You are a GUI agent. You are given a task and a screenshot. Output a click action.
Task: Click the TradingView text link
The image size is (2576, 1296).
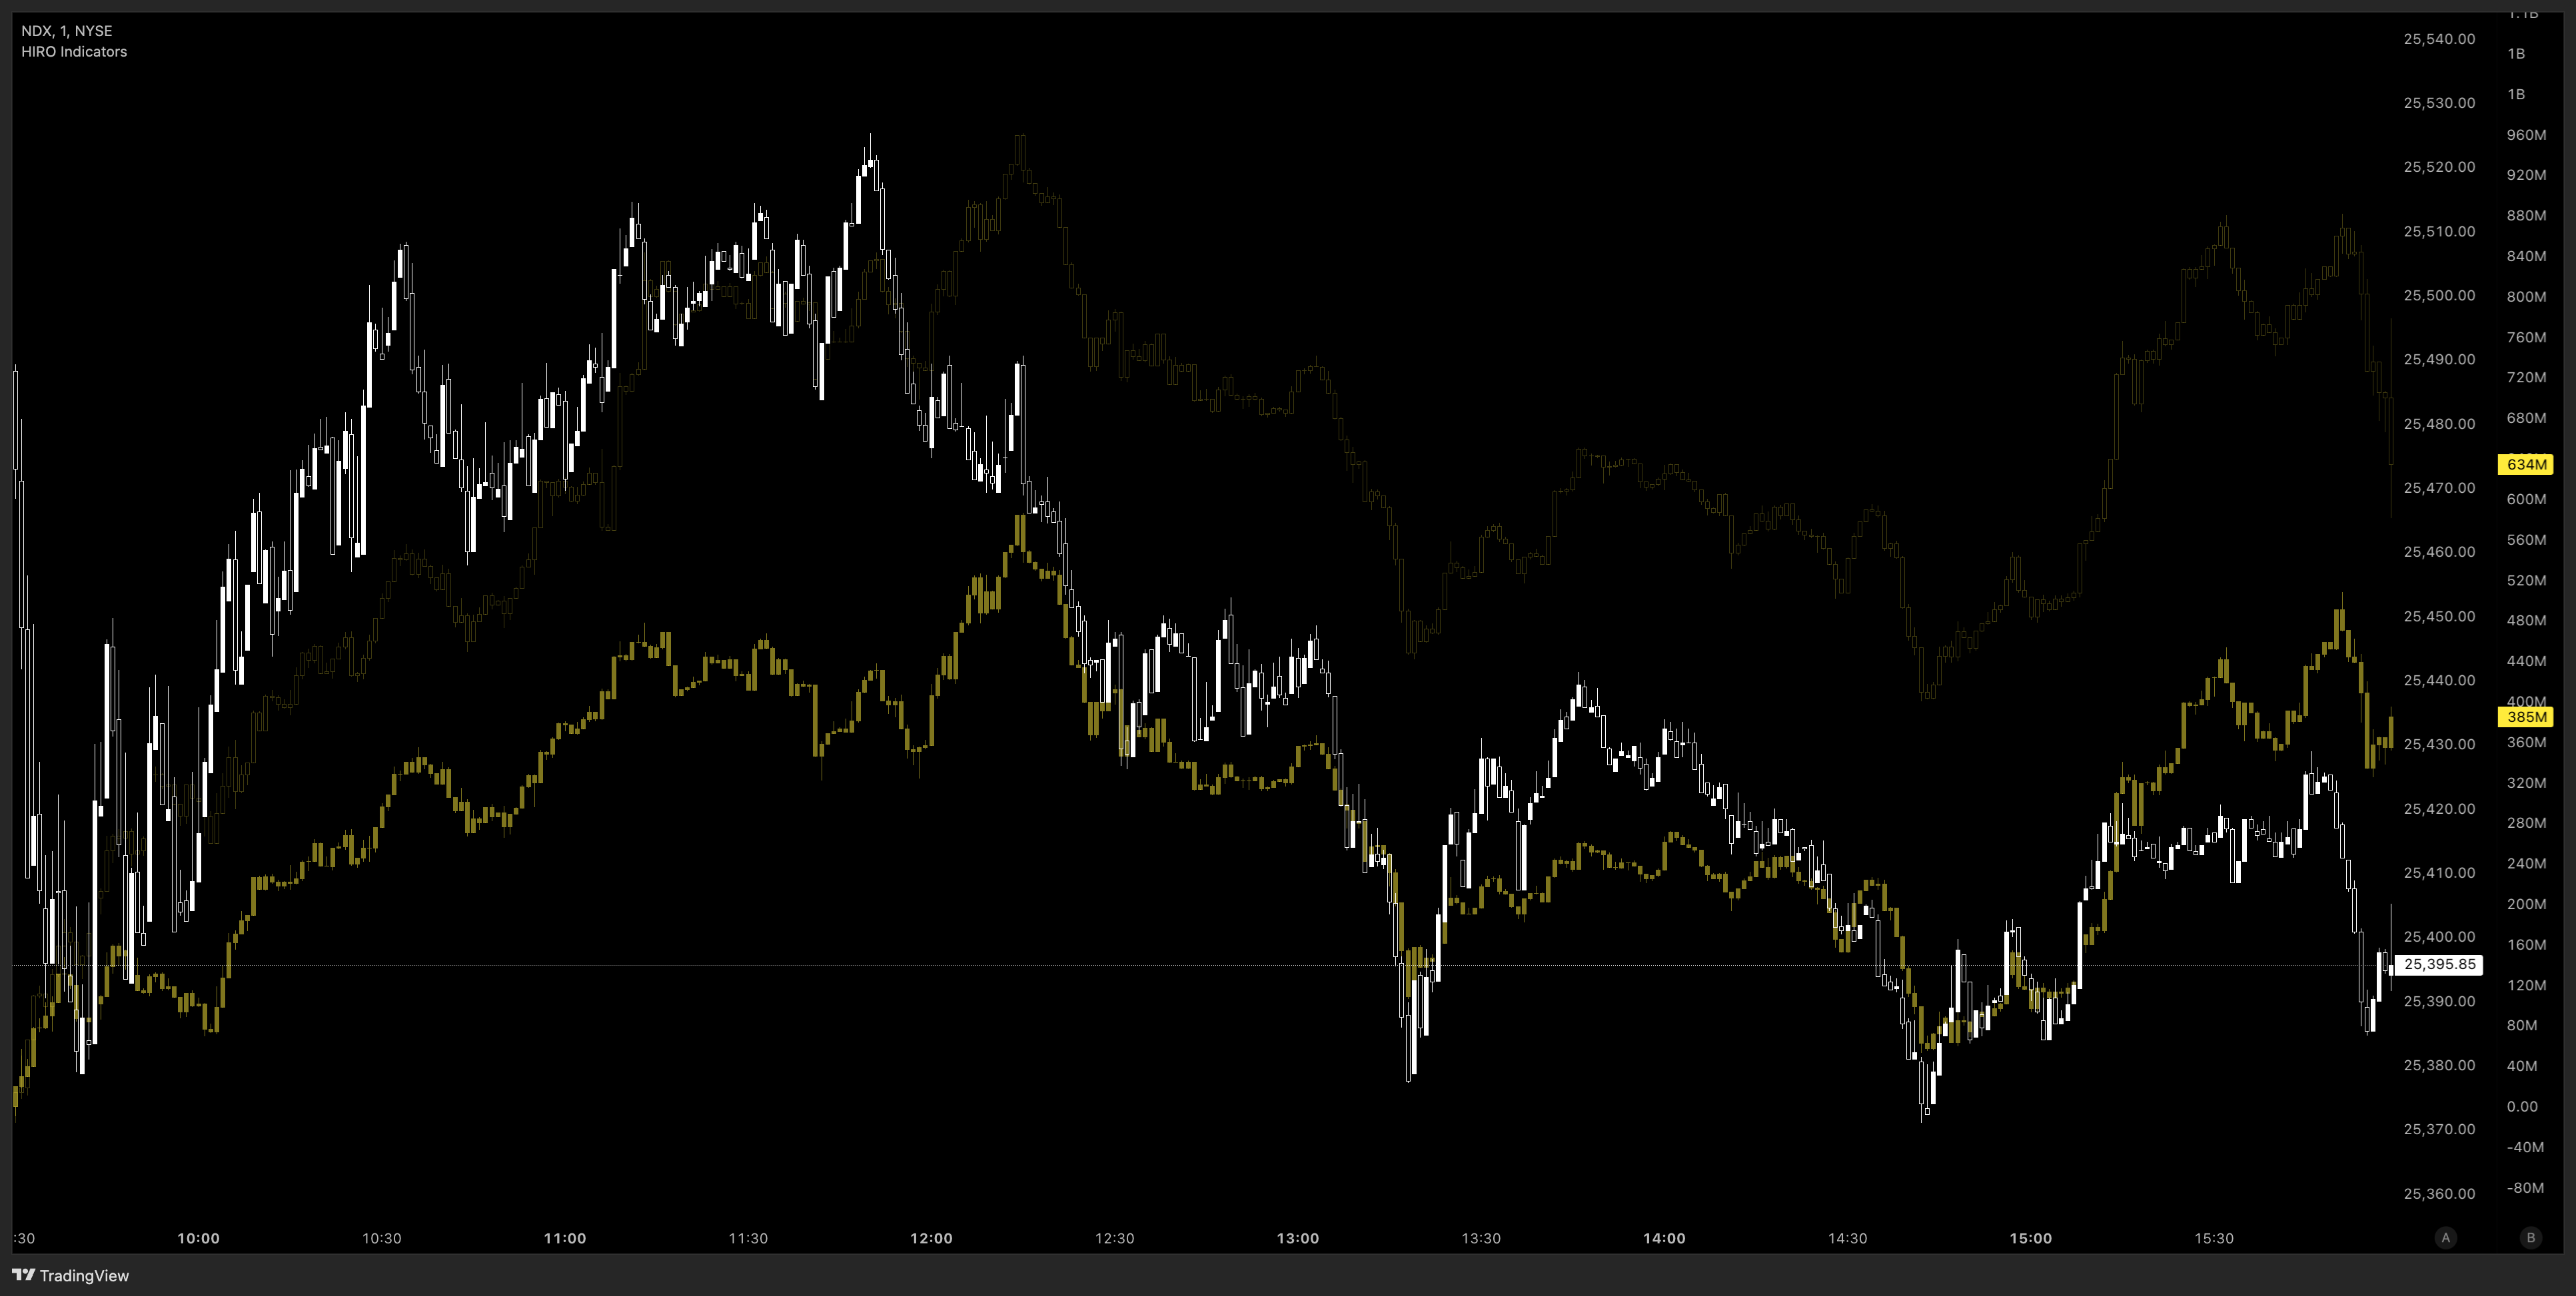84,1275
